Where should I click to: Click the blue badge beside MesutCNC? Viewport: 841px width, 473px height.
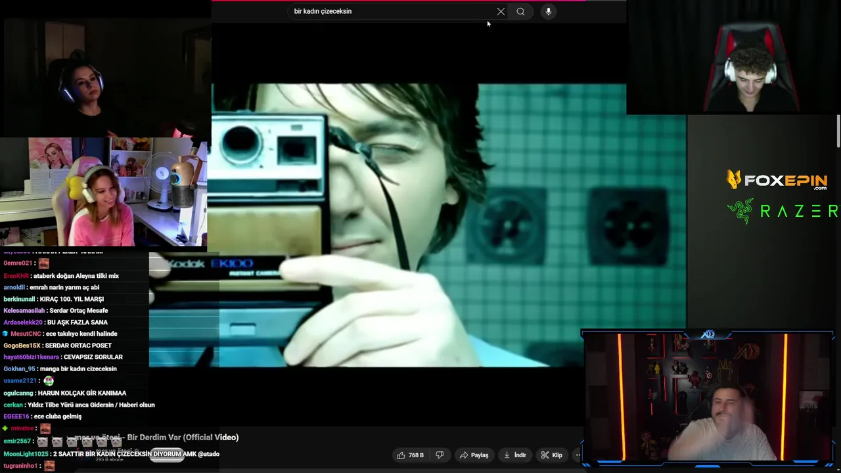6,334
